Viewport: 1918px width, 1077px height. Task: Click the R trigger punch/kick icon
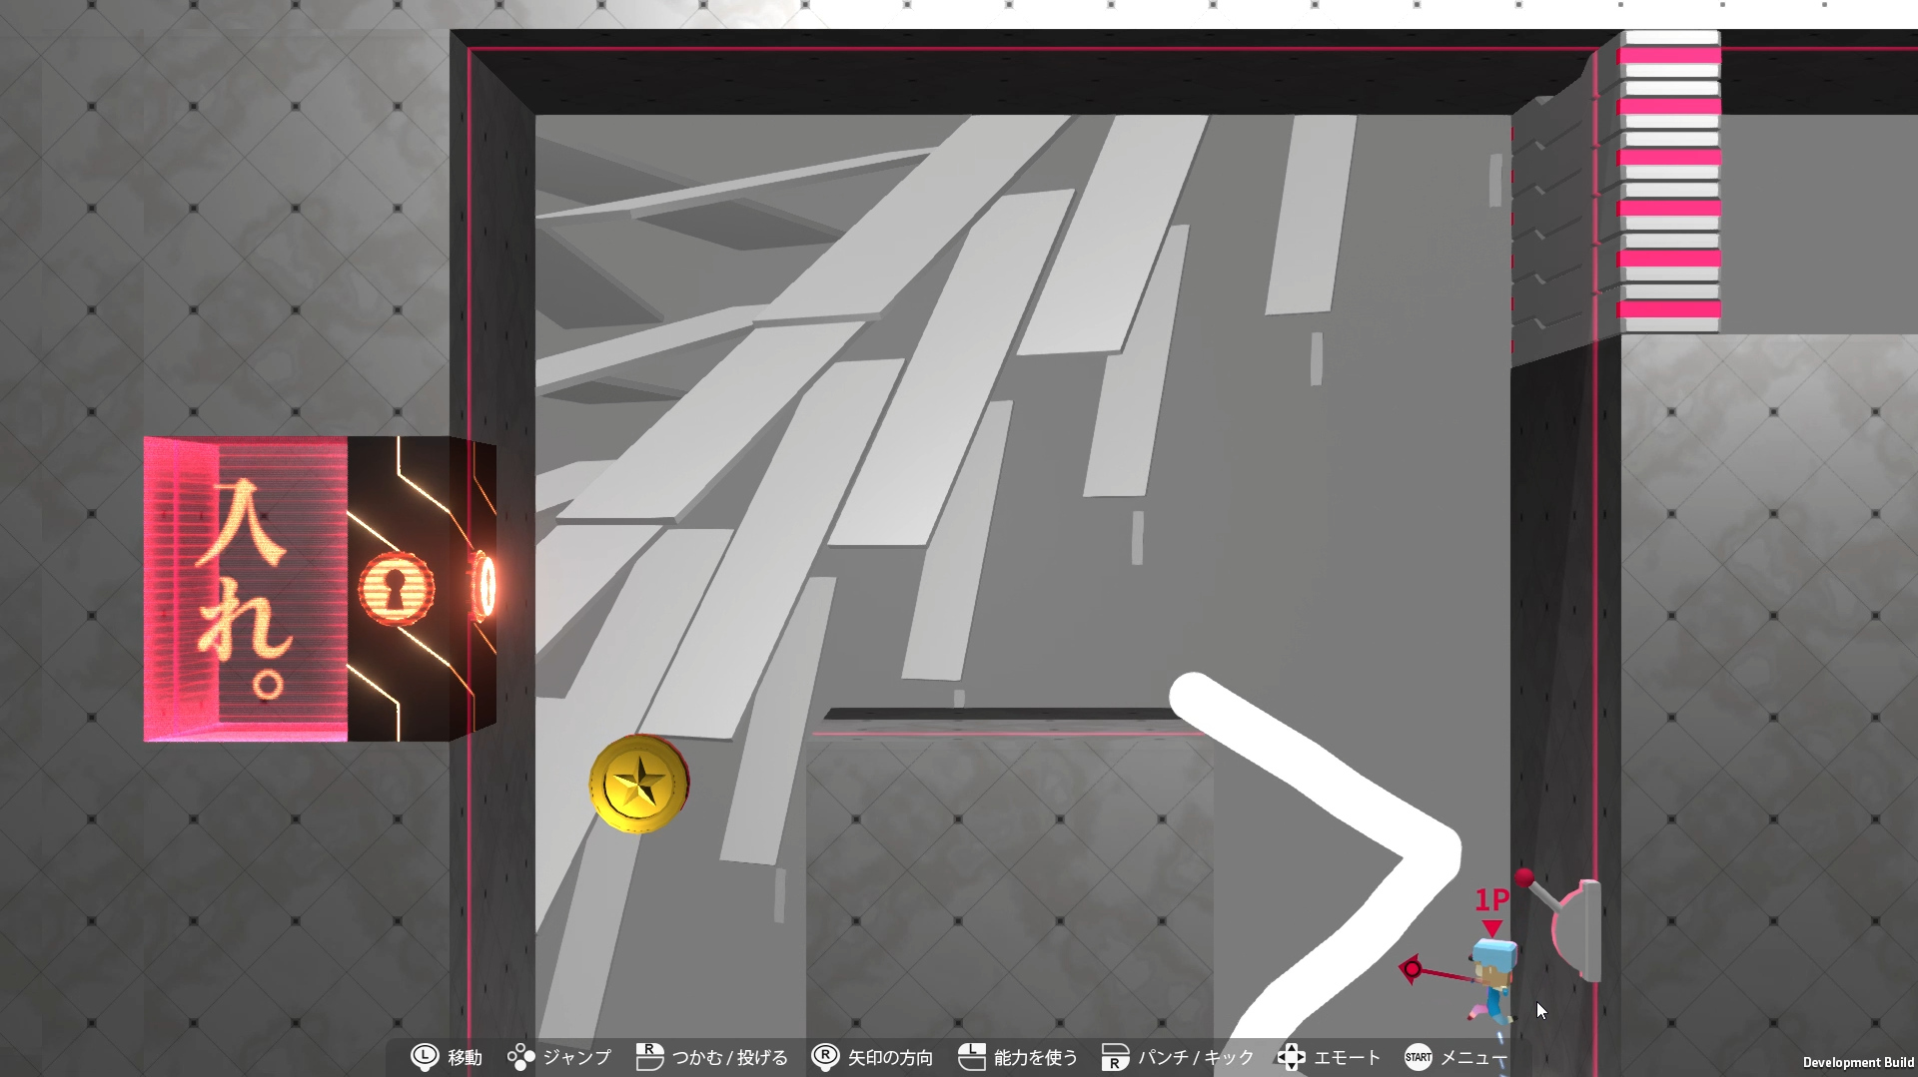(1115, 1057)
